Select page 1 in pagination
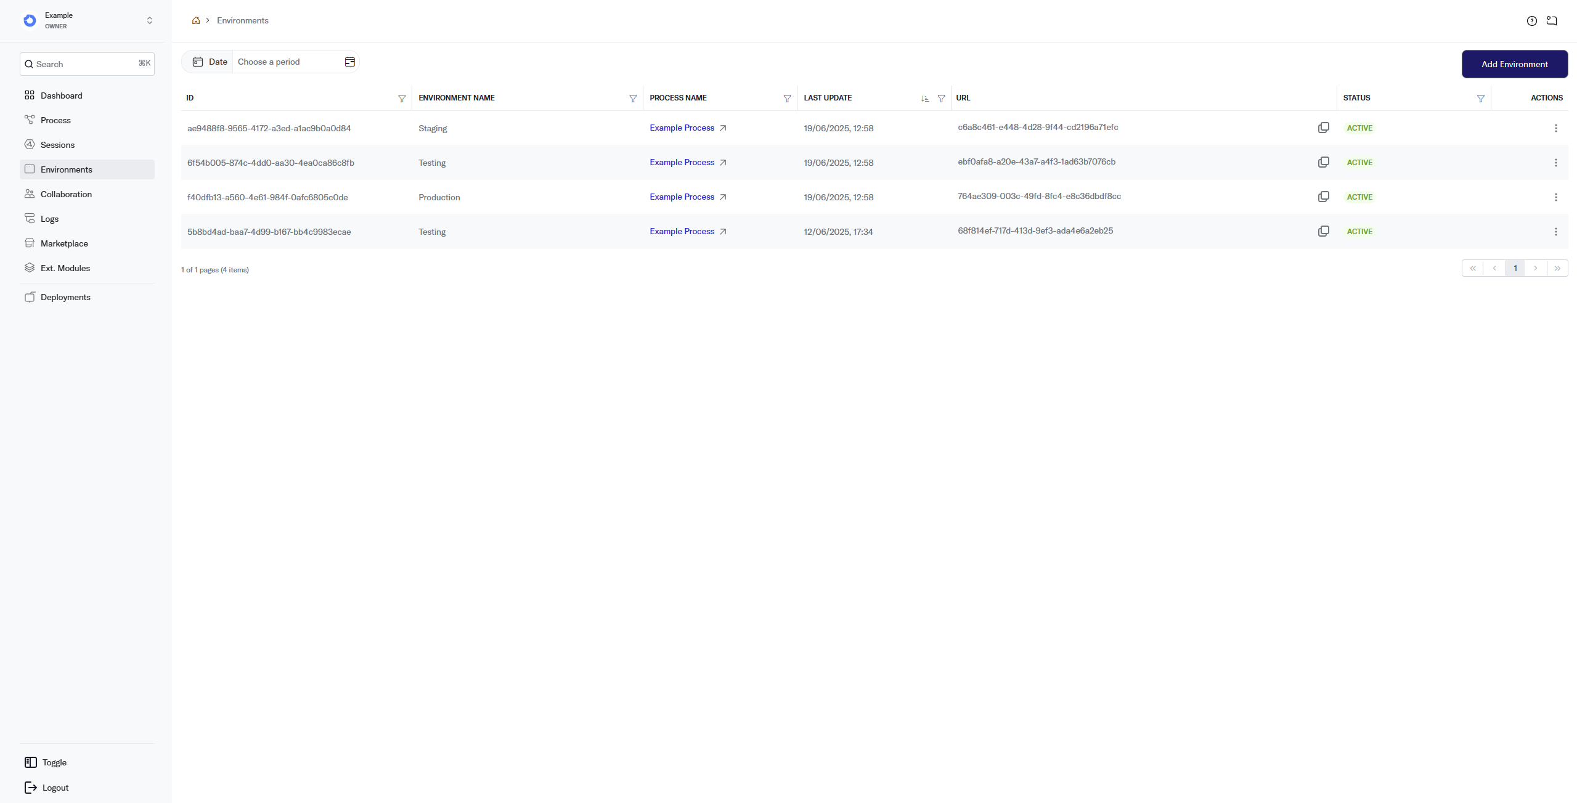The width and height of the screenshot is (1577, 803). point(1515,268)
